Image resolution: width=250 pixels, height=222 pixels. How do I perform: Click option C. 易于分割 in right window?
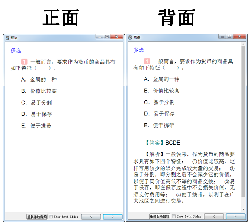point(159,102)
